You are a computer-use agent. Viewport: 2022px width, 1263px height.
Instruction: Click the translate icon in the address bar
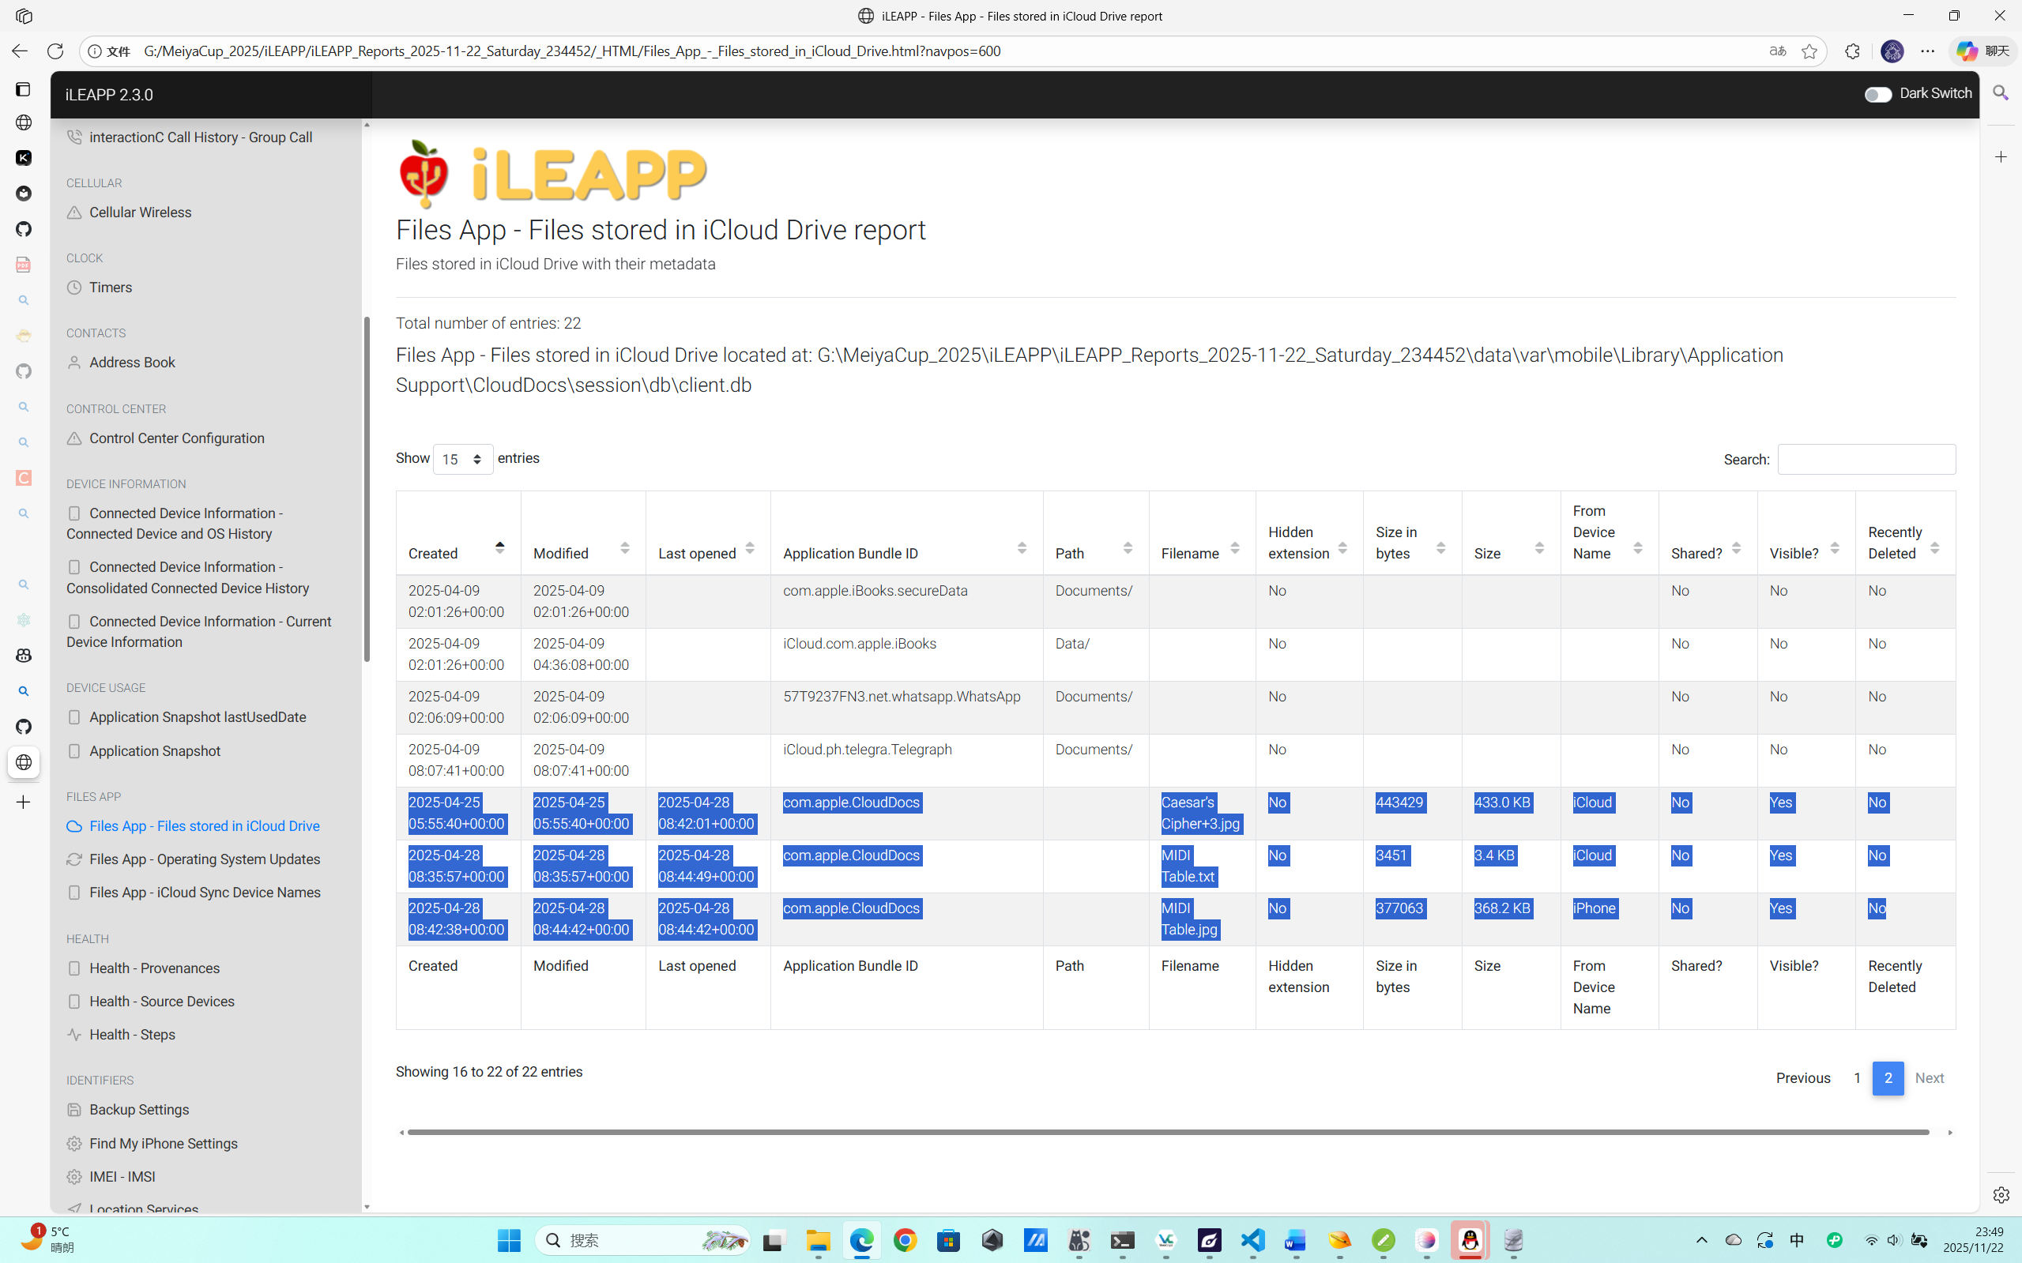click(1777, 51)
